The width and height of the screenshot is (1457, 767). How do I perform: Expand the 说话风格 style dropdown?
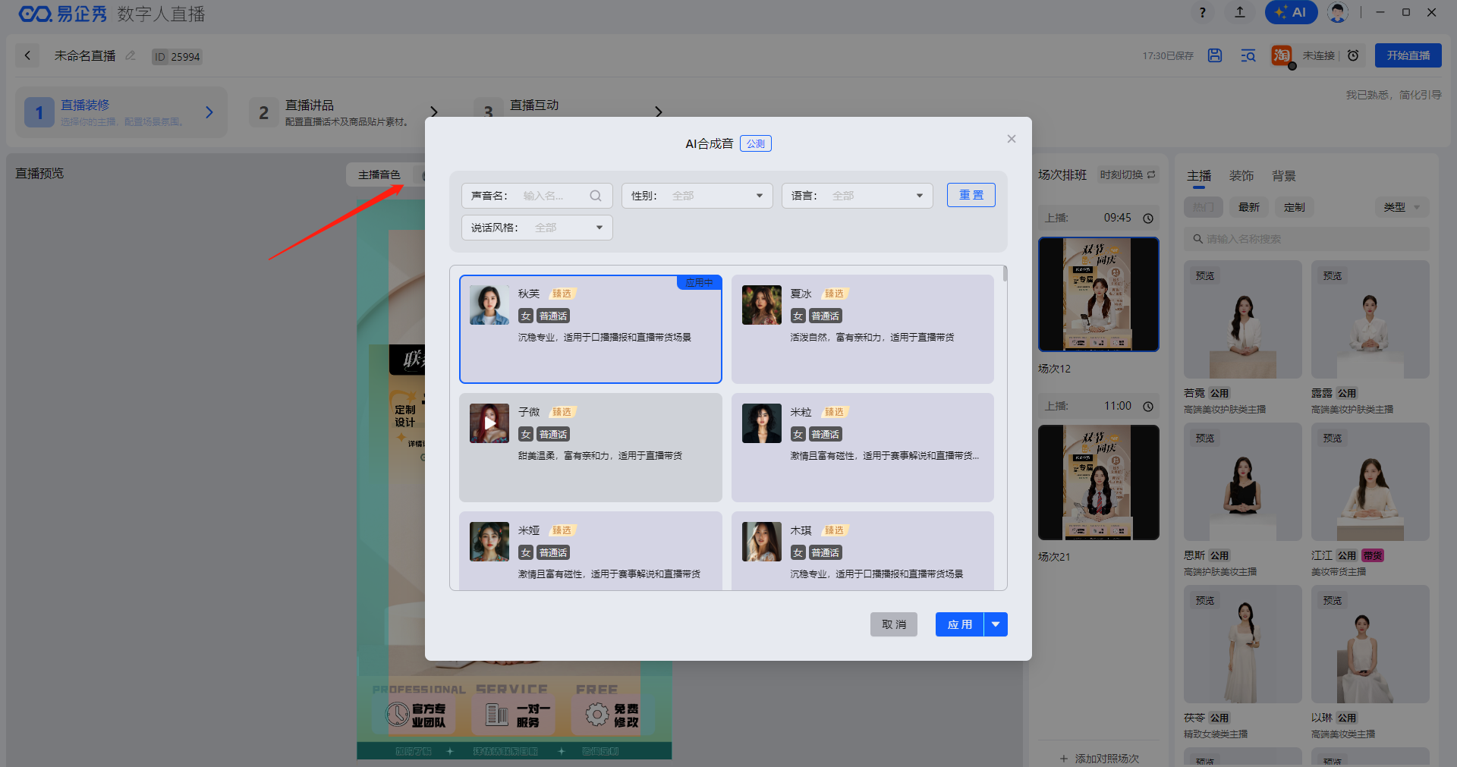coord(537,228)
